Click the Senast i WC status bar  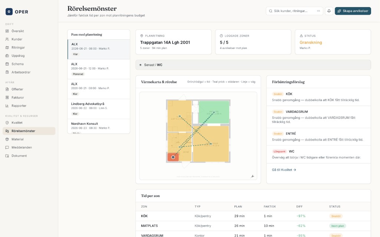(x=253, y=65)
